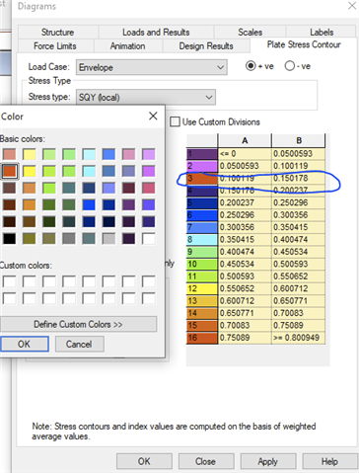Click the Help button
Viewport: 359px width, 473px height.
click(x=329, y=461)
